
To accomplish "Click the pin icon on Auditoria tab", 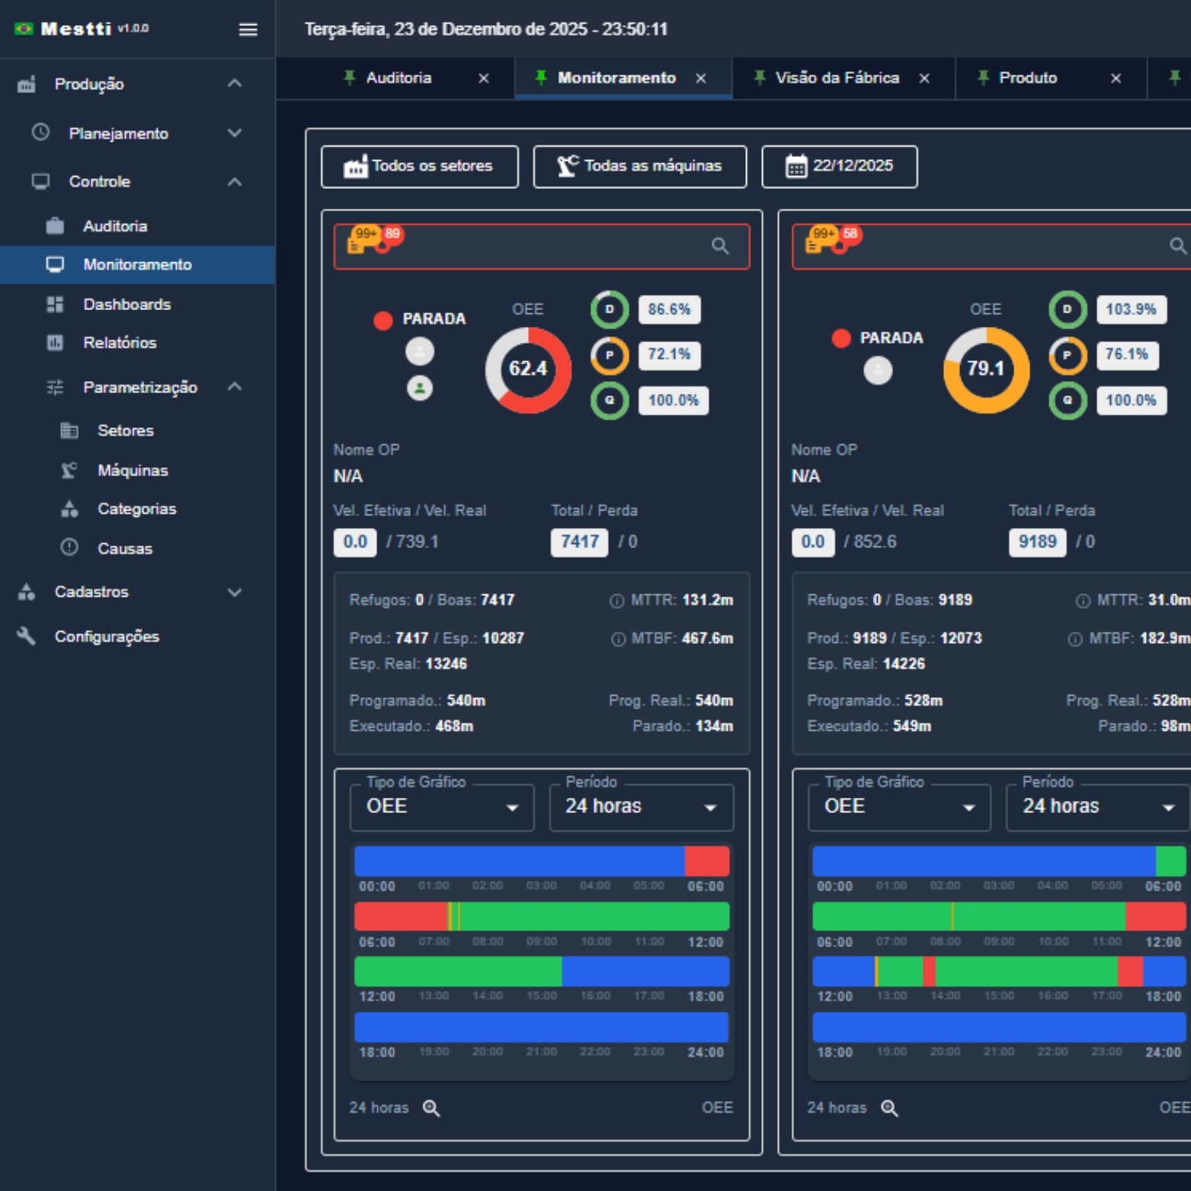I will [350, 78].
